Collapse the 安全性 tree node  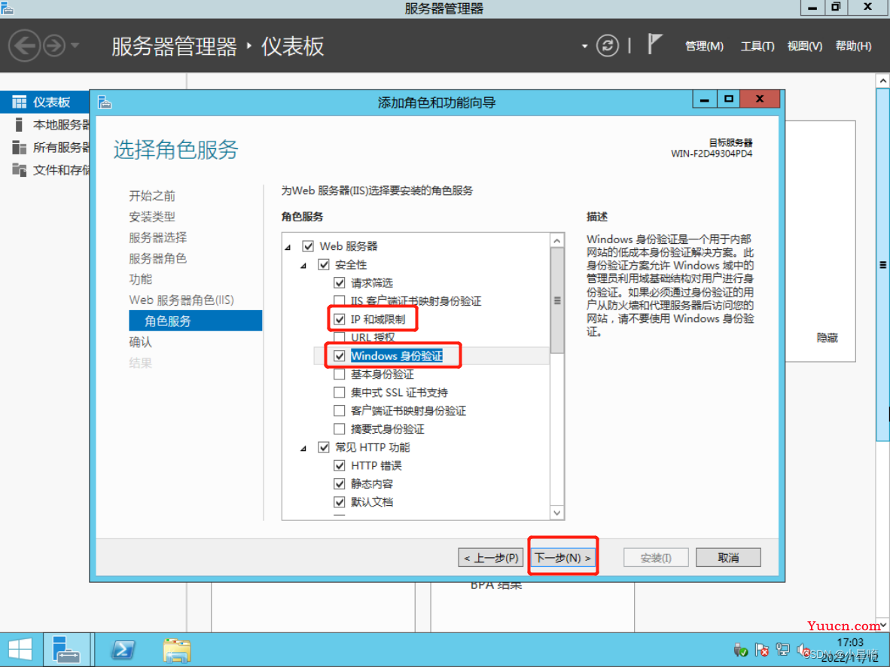tap(303, 265)
